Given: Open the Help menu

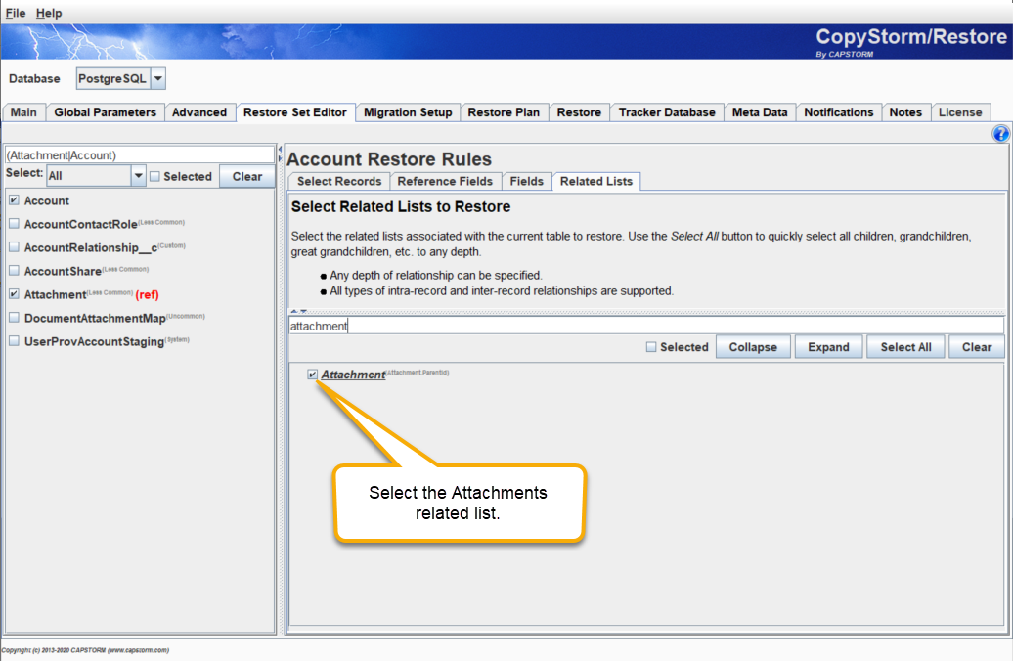Looking at the screenshot, I should [x=48, y=13].
